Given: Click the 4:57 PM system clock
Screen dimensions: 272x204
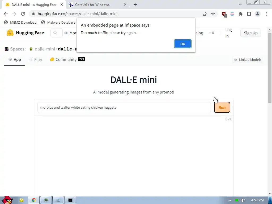Looking at the screenshot, I should click(257, 200).
